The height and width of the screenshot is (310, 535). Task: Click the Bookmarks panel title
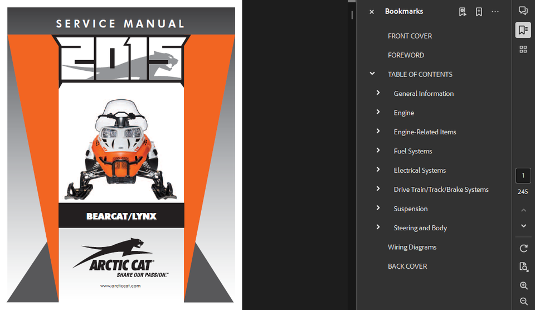pyautogui.click(x=404, y=11)
